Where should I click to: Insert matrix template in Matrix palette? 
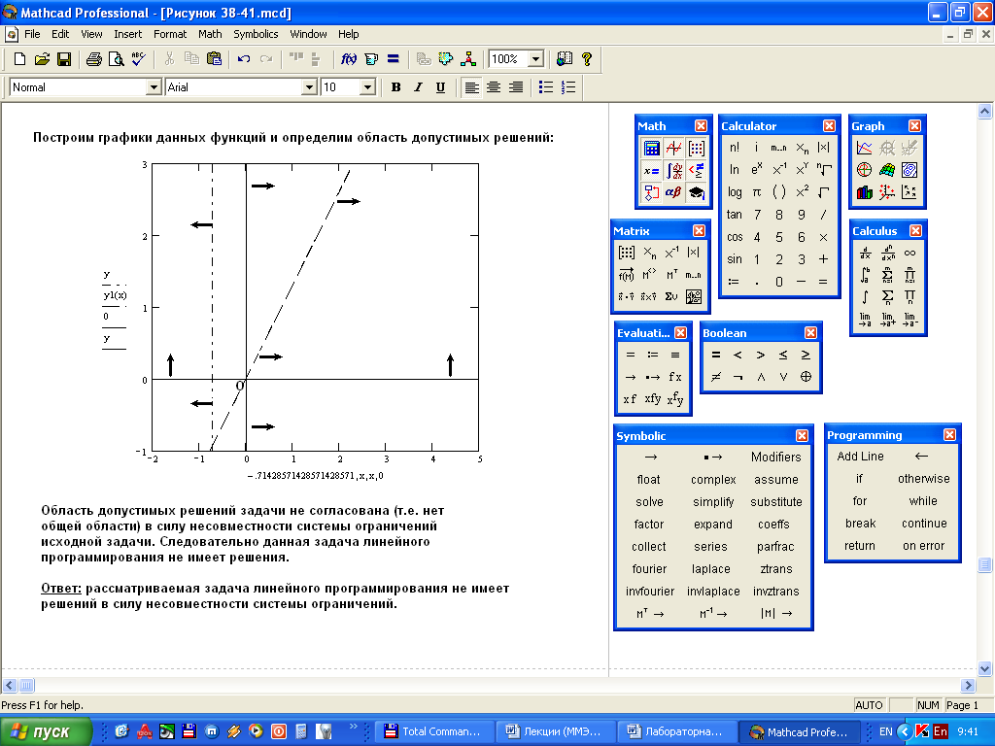tap(627, 253)
